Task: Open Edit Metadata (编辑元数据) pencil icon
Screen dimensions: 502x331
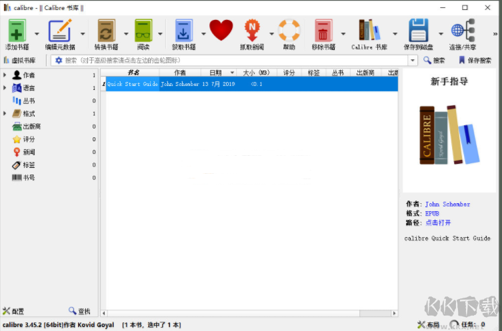Action: coord(59,31)
